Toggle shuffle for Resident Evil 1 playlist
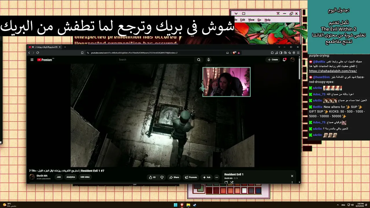370x208 pixels. click(x=232, y=183)
